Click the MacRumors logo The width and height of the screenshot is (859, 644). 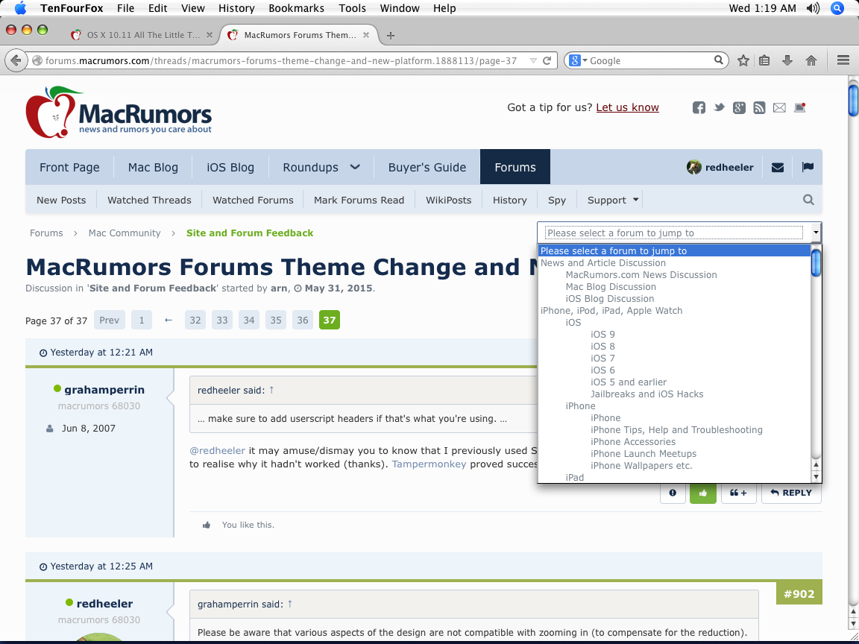coord(119,113)
